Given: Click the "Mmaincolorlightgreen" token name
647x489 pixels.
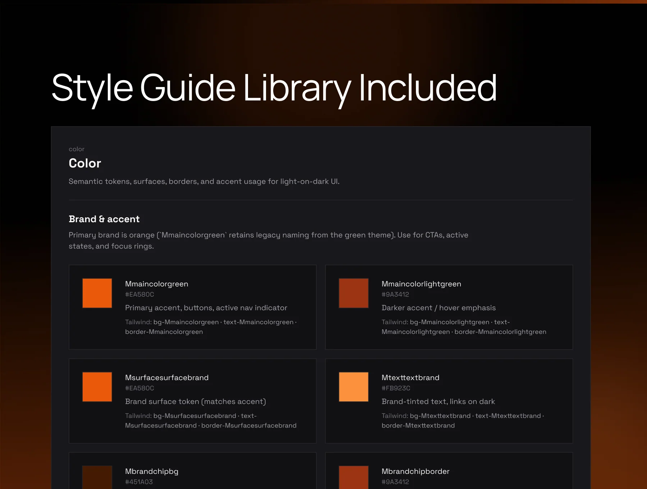Looking at the screenshot, I should [421, 284].
